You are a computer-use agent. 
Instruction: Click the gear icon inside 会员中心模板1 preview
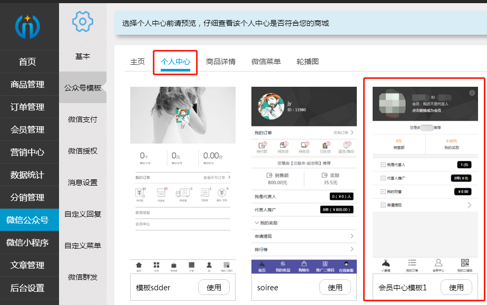coord(472,92)
